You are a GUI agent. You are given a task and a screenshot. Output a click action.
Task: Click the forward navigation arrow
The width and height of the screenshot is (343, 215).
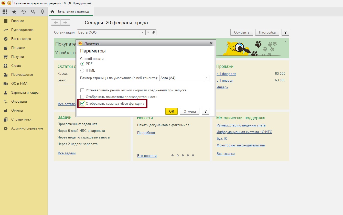(x=65, y=23)
